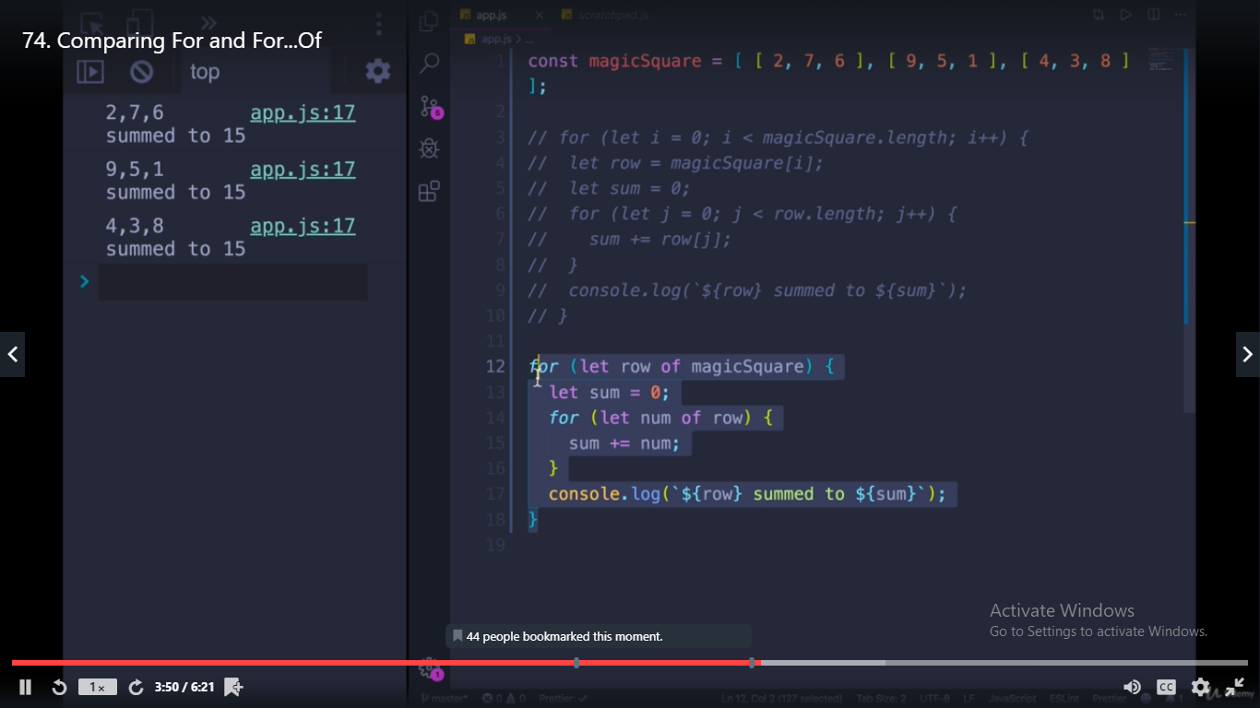Viewport: 1260px width, 708px height.
Task: Split the editor with the split icon
Action: 1153,14
